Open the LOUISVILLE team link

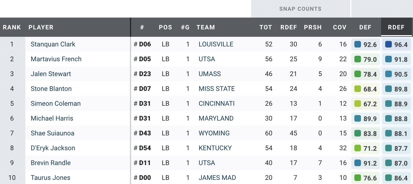click(216, 44)
